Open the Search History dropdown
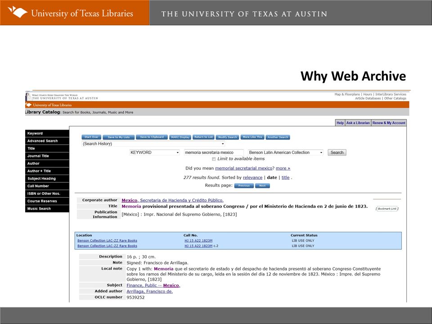Viewport: 432px width, 324px height. tap(153, 144)
